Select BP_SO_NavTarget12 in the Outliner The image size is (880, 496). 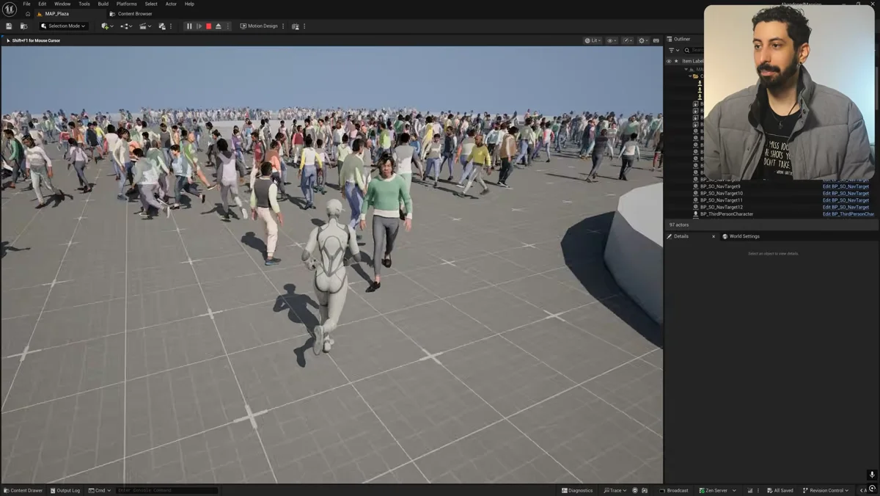[722, 207]
